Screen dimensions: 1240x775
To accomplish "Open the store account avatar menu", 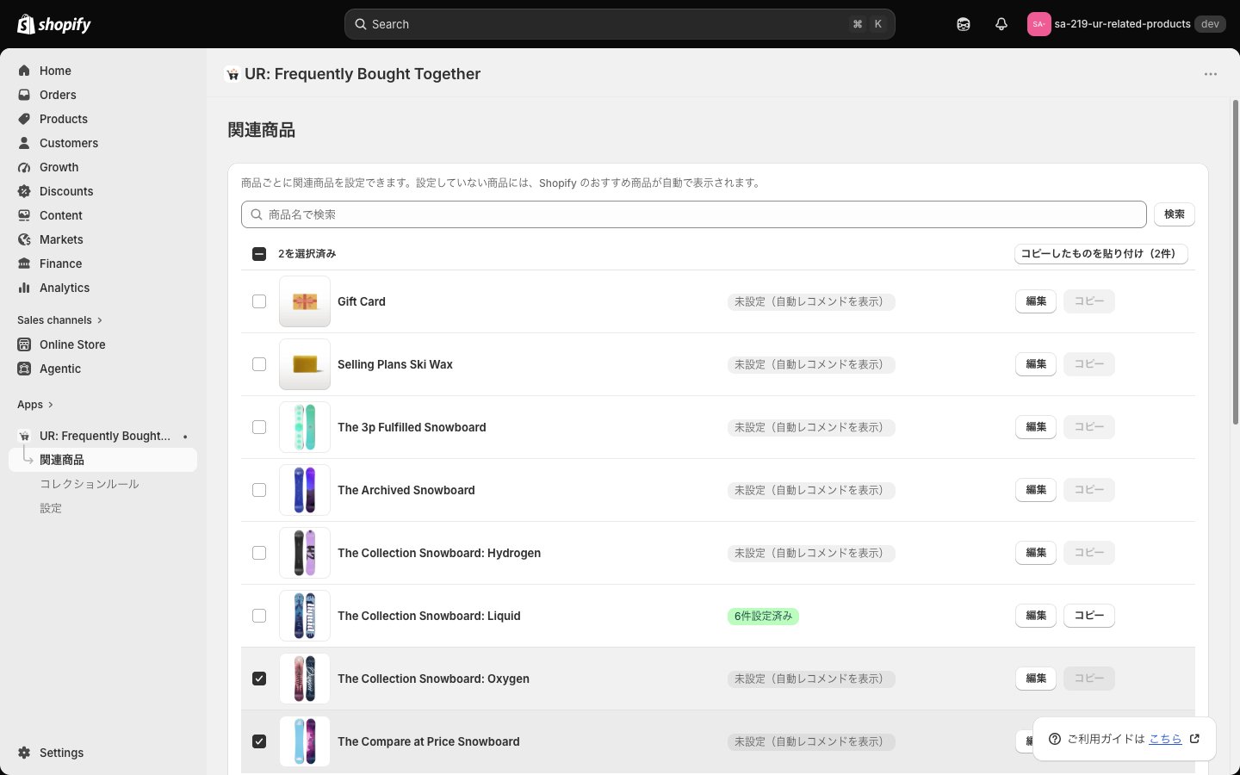I will point(1039,24).
